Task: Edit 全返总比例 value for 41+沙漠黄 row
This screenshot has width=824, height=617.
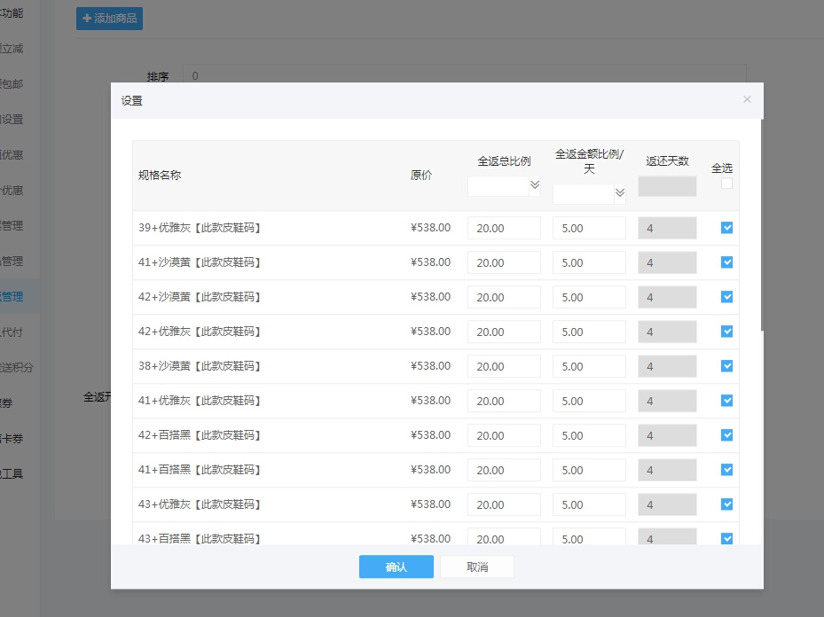Action: pyautogui.click(x=504, y=262)
